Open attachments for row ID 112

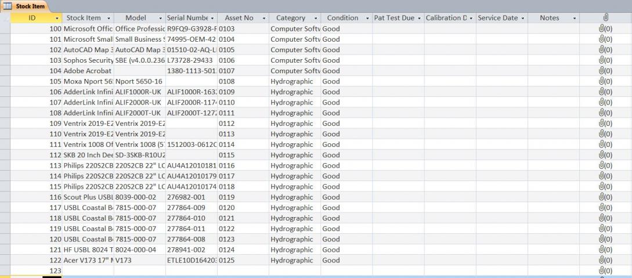coord(605,155)
